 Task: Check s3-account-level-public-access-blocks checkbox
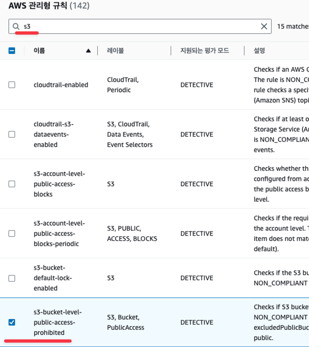coord(12,184)
